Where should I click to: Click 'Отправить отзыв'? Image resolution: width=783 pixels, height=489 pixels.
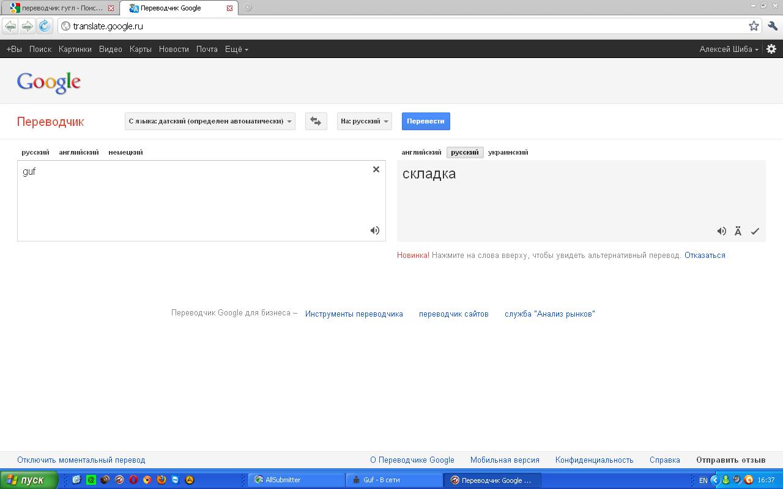pyautogui.click(x=731, y=460)
